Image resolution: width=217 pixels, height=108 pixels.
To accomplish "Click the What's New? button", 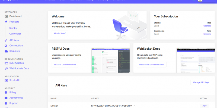I will click(60, 33).
